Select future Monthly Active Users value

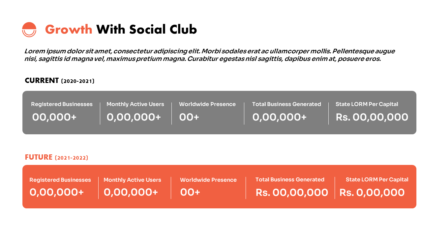[131, 193]
